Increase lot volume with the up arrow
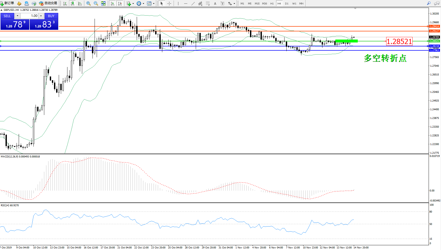The image size is (441, 250). pos(41,16)
